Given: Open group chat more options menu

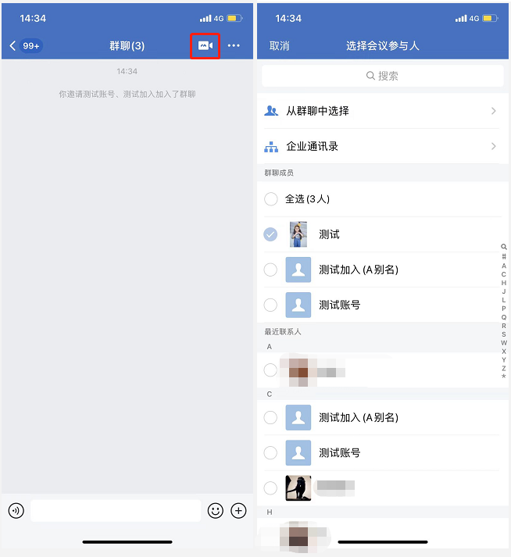Looking at the screenshot, I should (x=234, y=45).
